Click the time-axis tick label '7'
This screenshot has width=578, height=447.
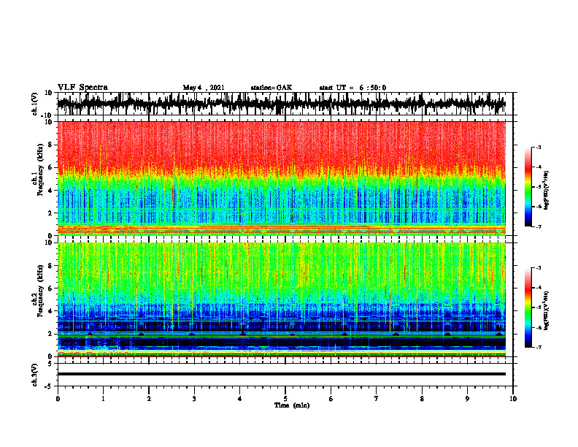click(x=377, y=399)
